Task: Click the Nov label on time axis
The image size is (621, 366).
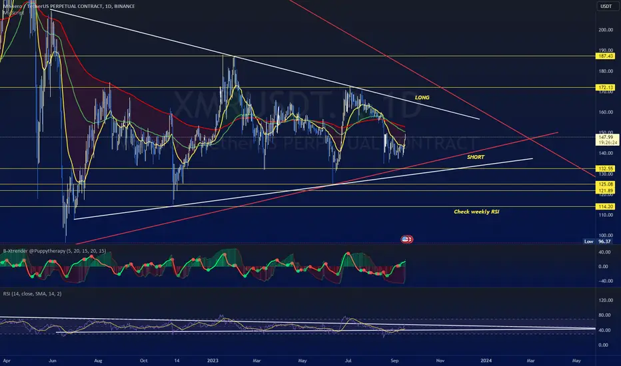Action: click(440, 361)
